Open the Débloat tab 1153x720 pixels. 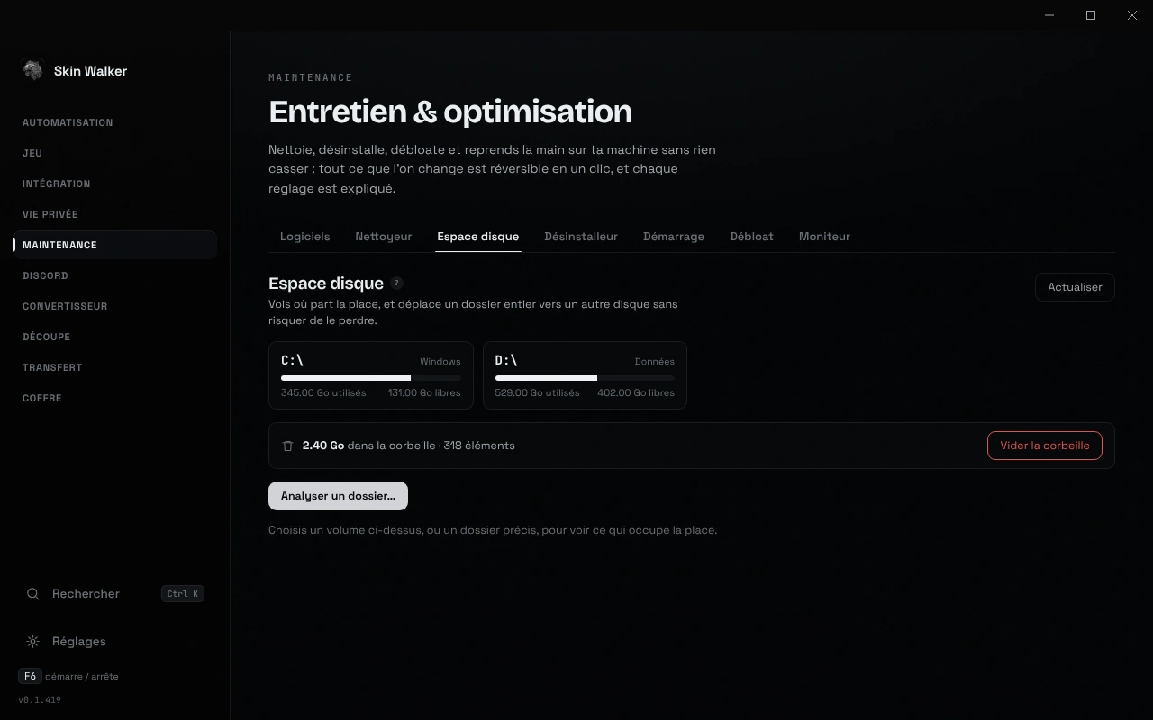click(752, 237)
